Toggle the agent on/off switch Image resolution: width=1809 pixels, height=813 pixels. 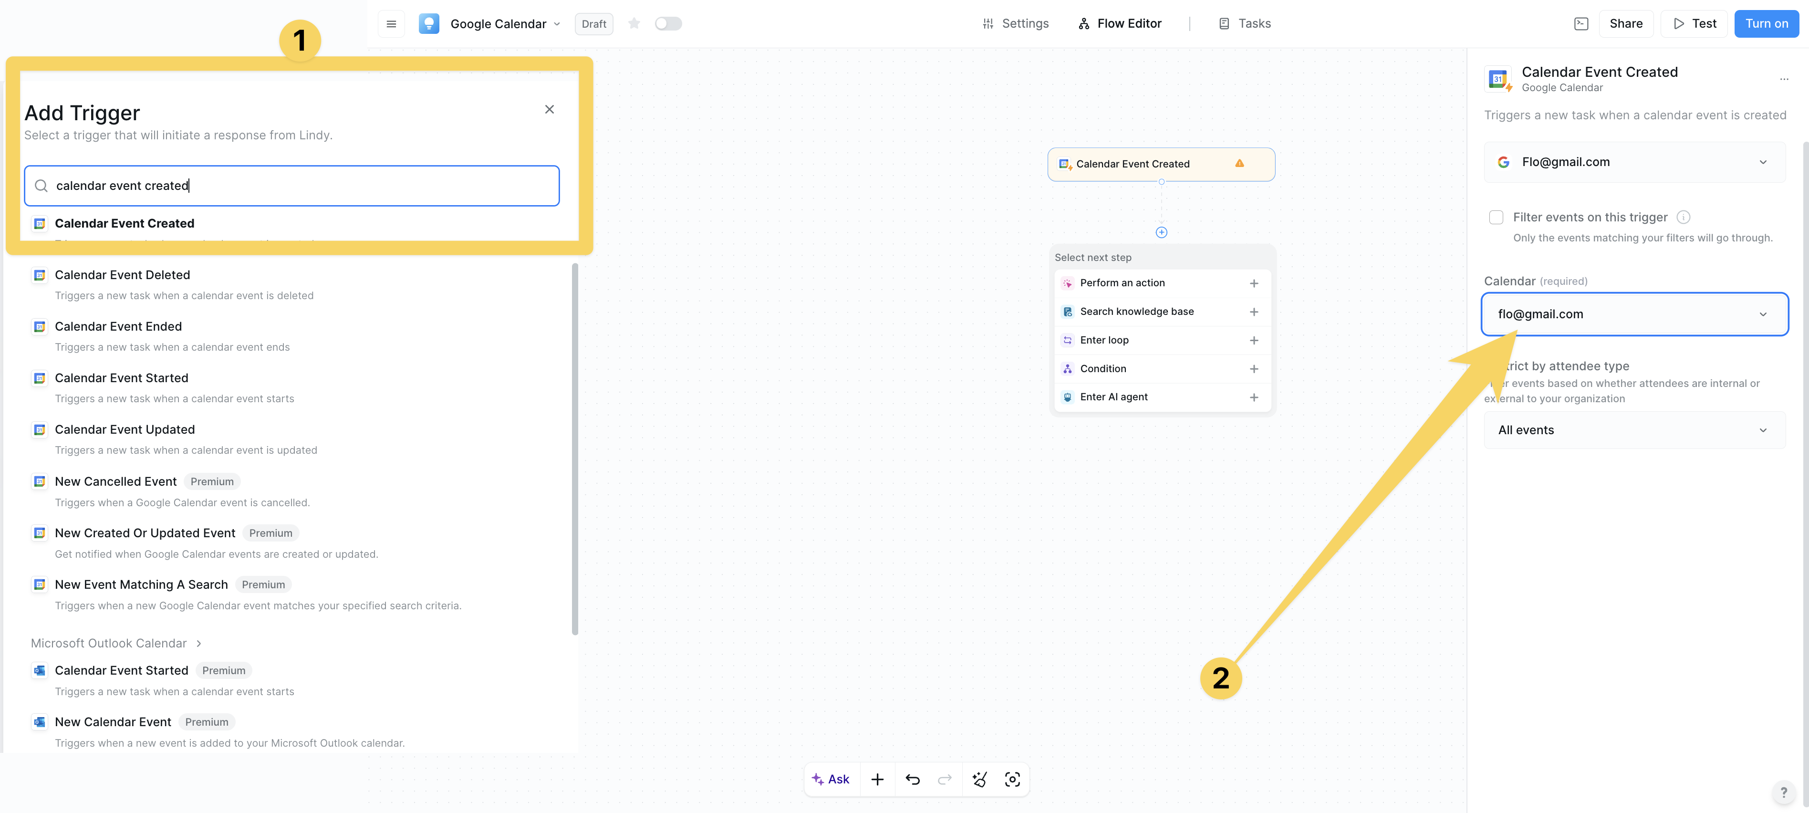click(x=668, y=24)
